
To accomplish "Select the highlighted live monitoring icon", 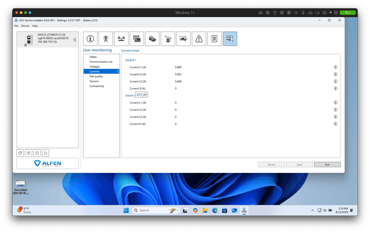I will [230, 39].
